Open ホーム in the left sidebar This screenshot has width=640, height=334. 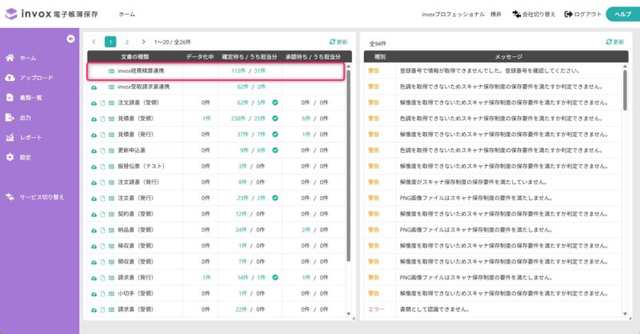coord(21,58)
